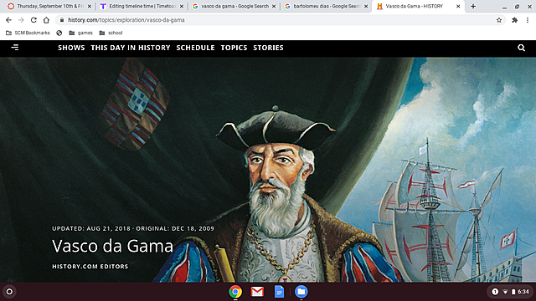The width and height of the screenshot is (536, 301).
Task: Open the browser home page icon
Action: pyautogui.click(x=46, y=20)
